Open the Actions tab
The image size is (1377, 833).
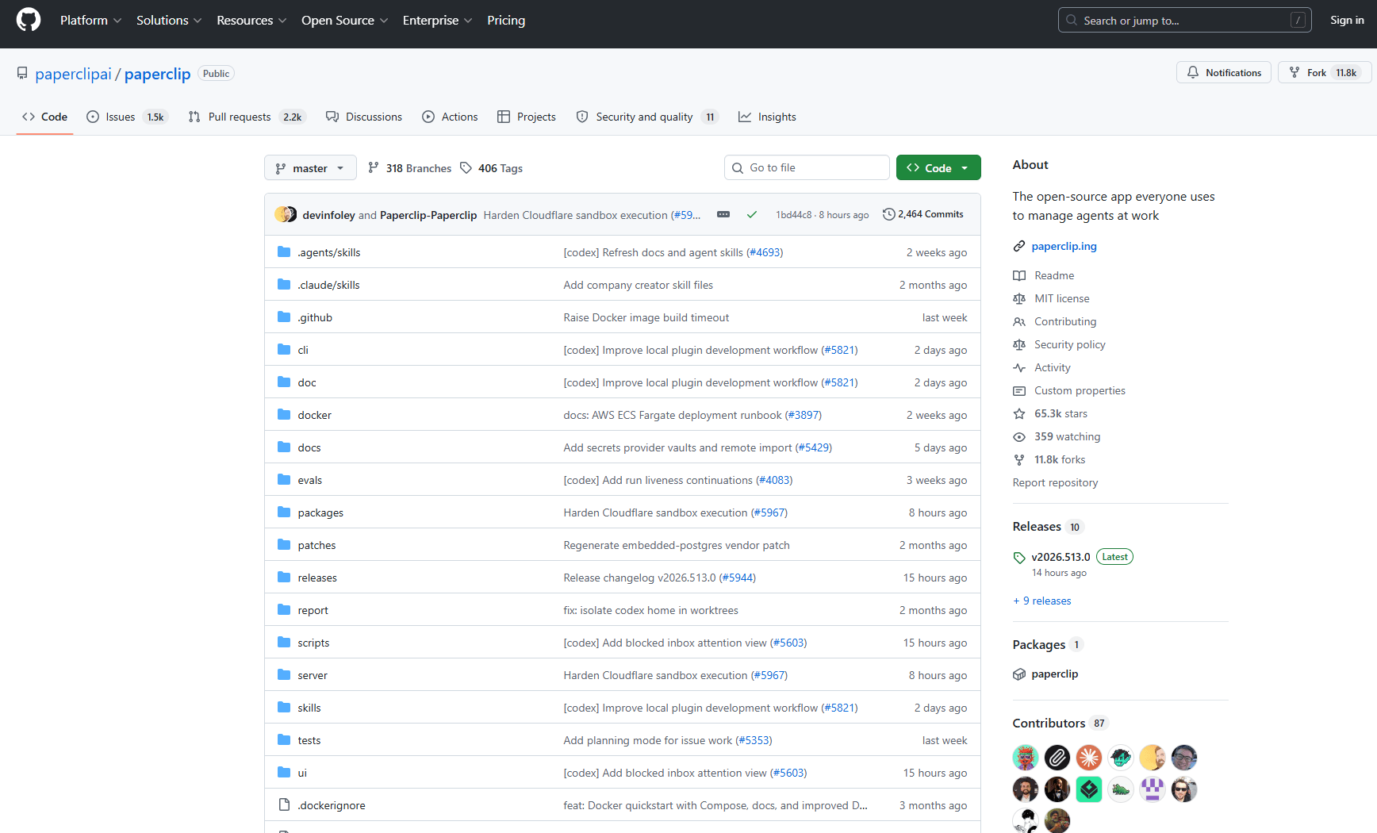click(450, 117)
